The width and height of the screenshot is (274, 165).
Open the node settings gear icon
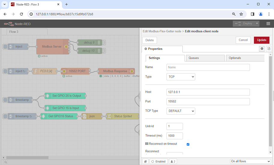click(x=262, y=49)
